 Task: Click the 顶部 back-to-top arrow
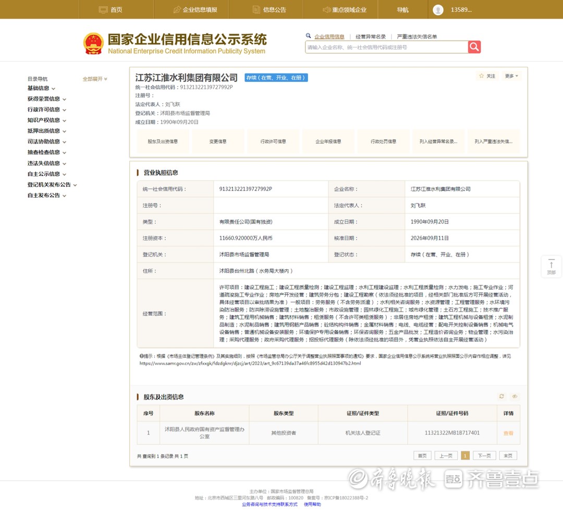pyautogui.click(x=551, y=267)
